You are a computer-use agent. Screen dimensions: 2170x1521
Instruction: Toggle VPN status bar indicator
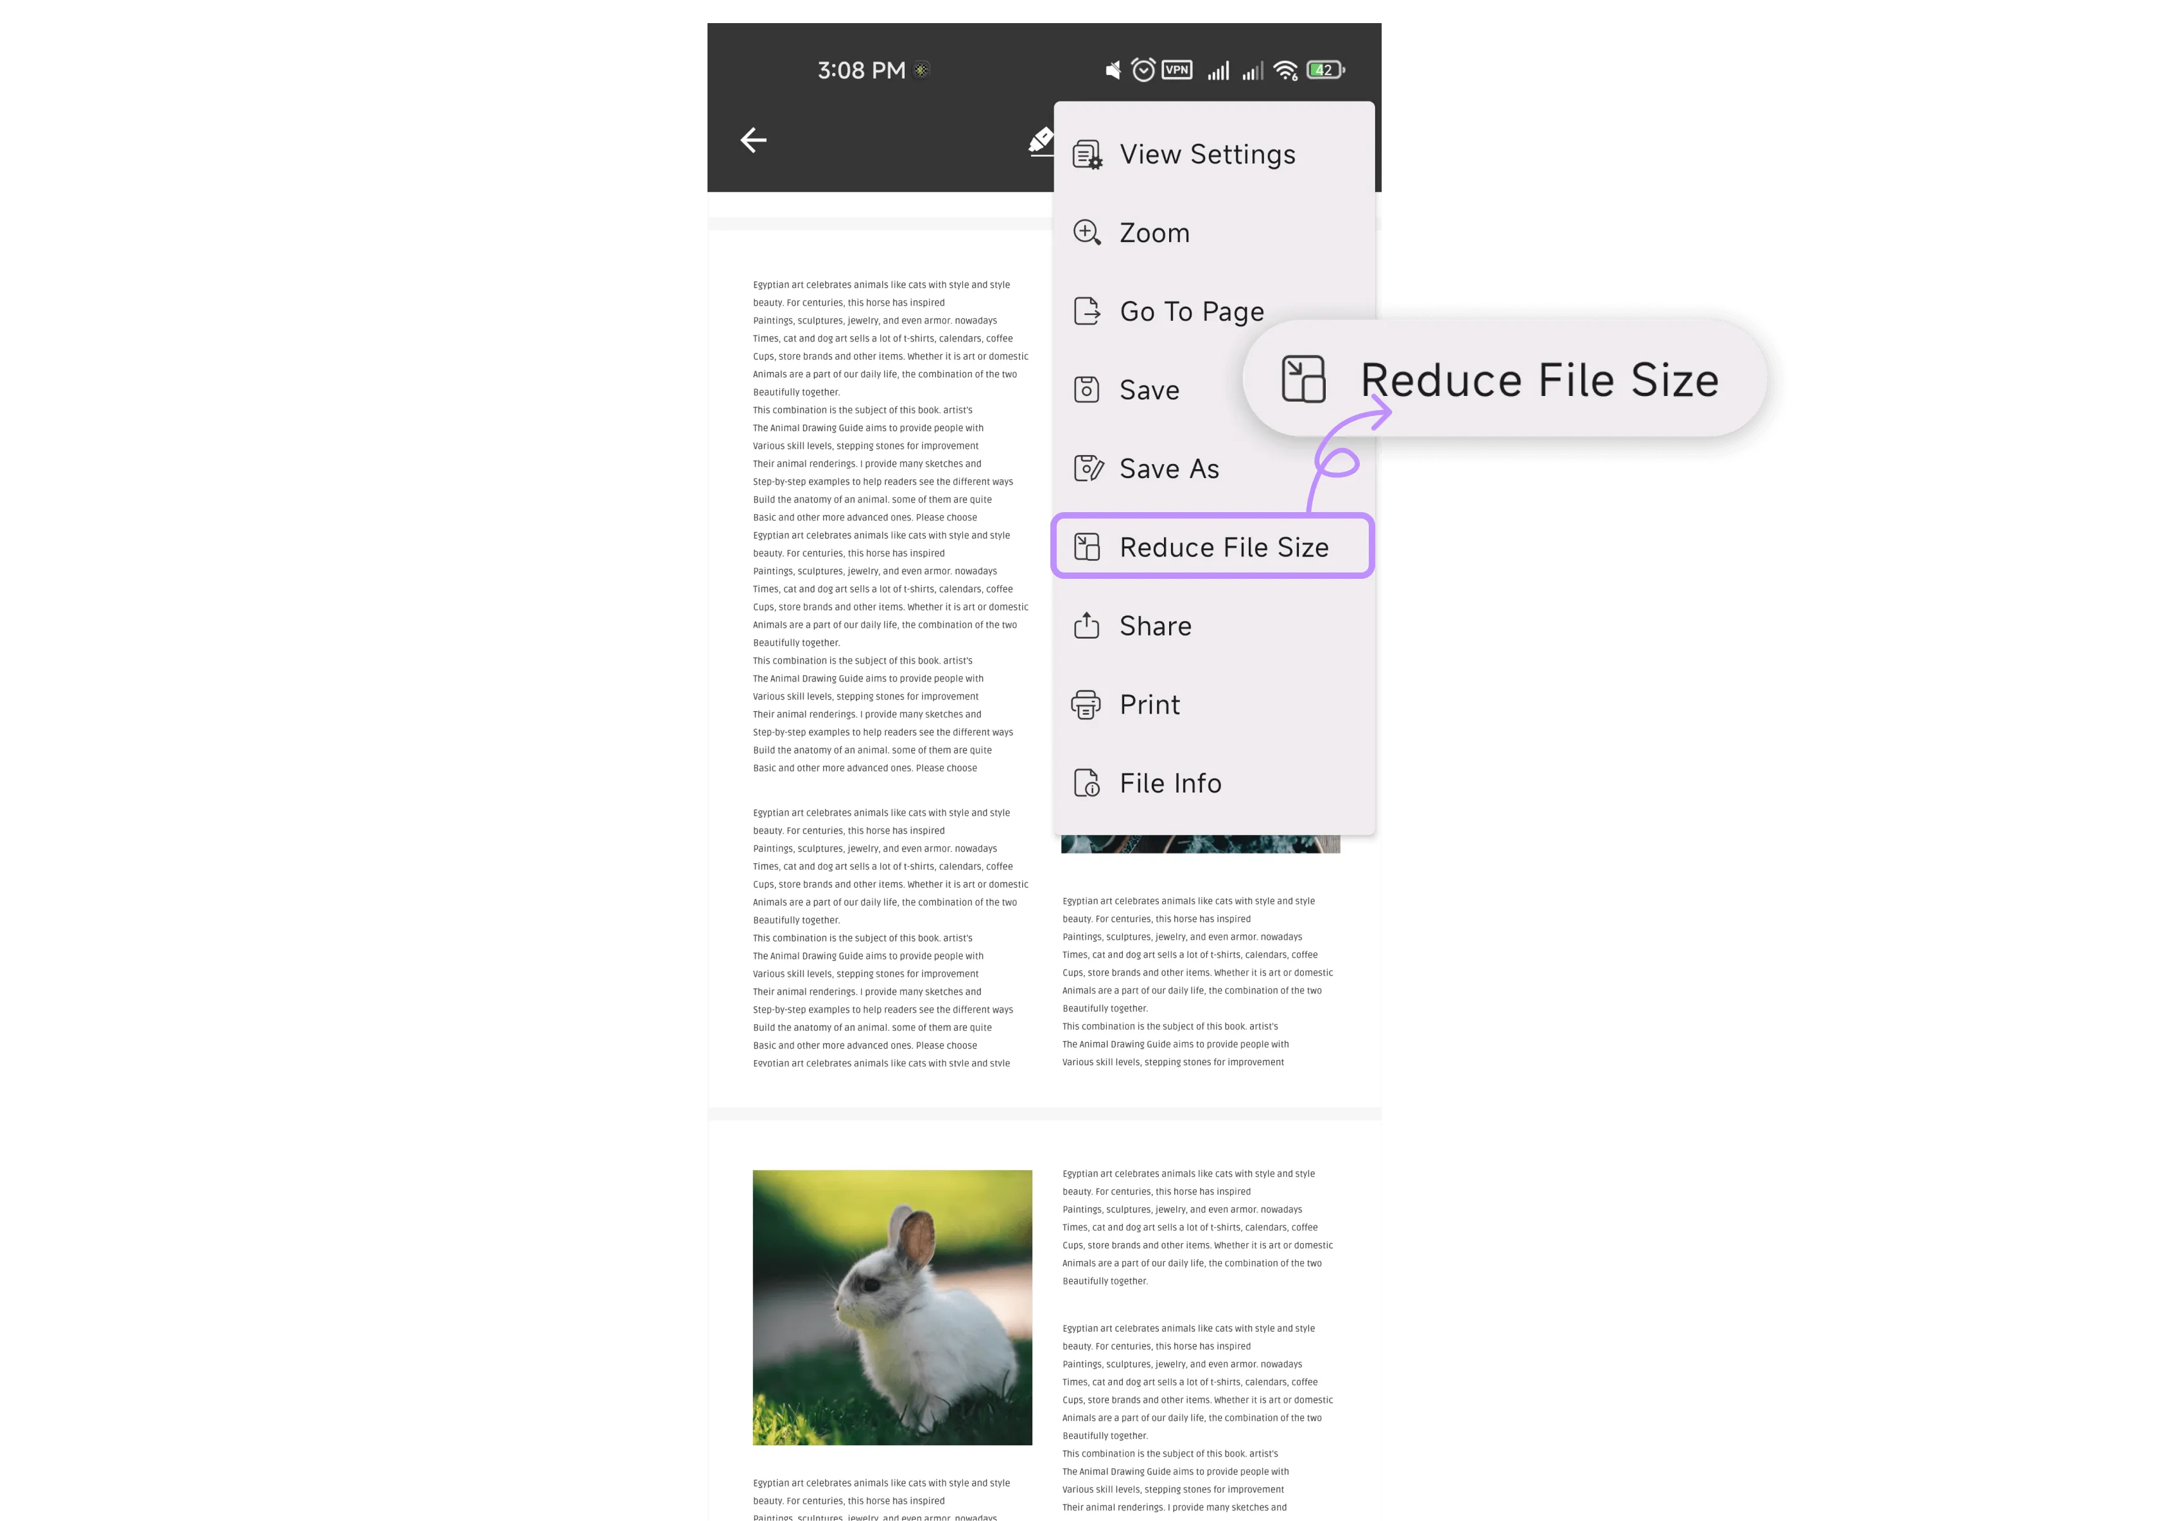[x=1179, y=69]
